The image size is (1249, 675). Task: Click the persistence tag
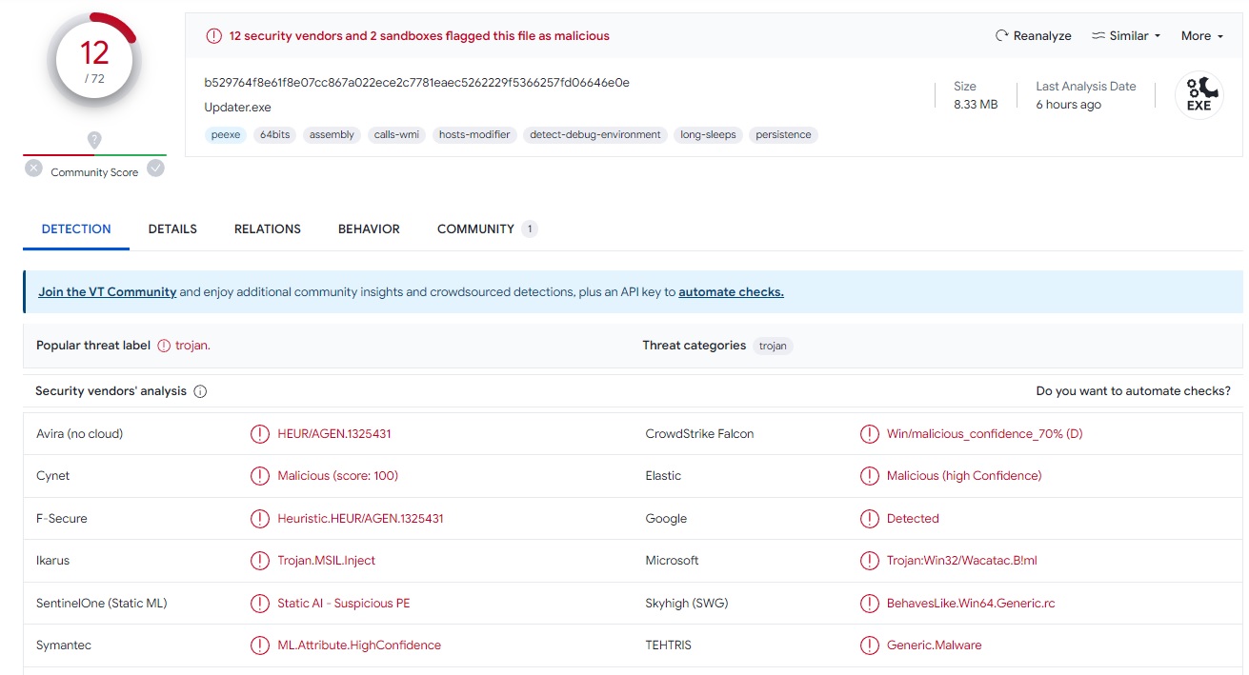point(783,135)
